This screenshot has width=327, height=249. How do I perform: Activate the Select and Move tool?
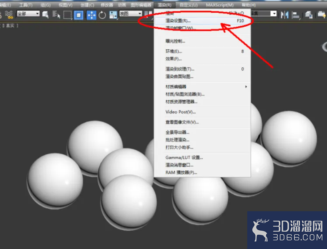pyautogui.click(x=92, y=15)
